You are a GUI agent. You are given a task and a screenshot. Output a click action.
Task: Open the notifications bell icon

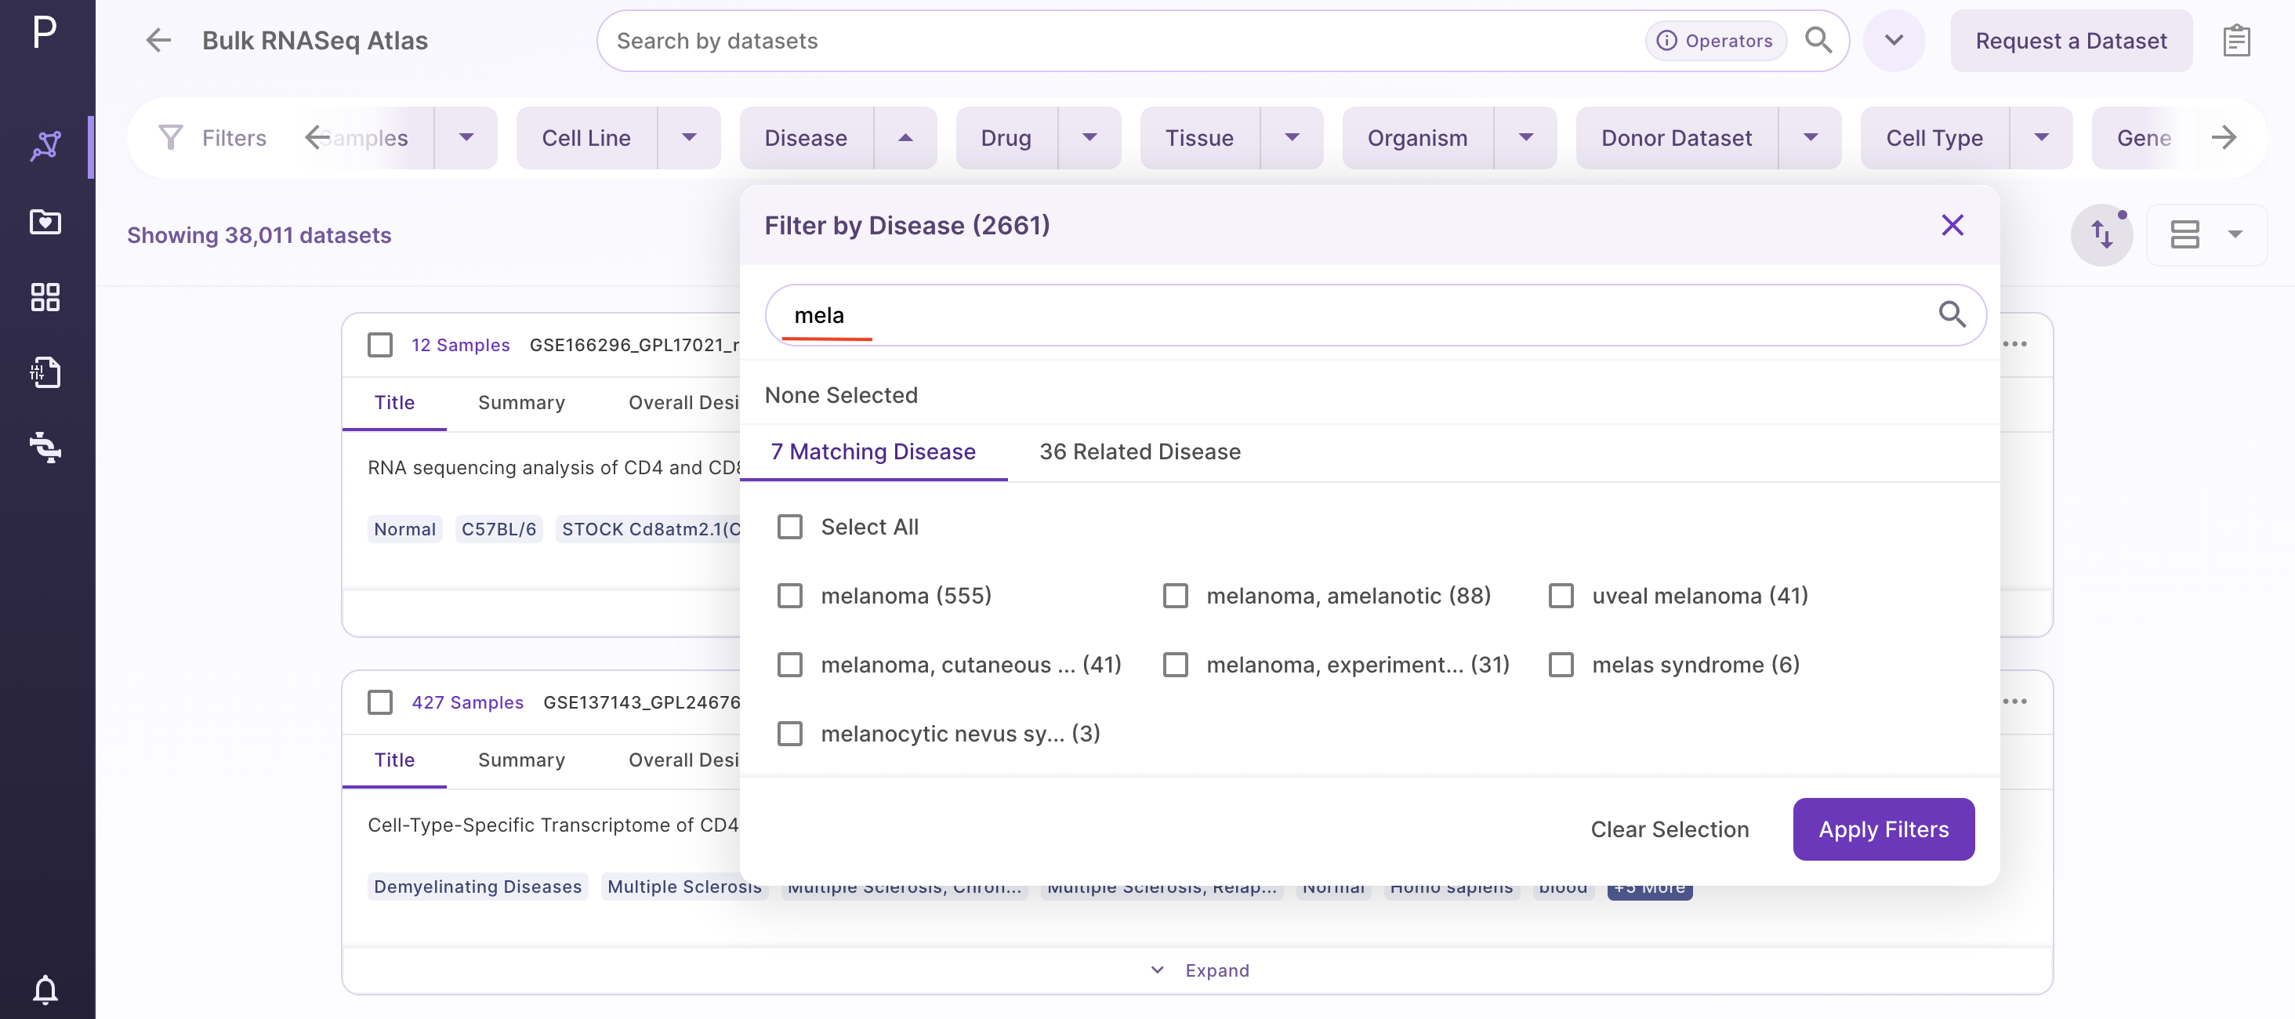(x=45, y=988)
